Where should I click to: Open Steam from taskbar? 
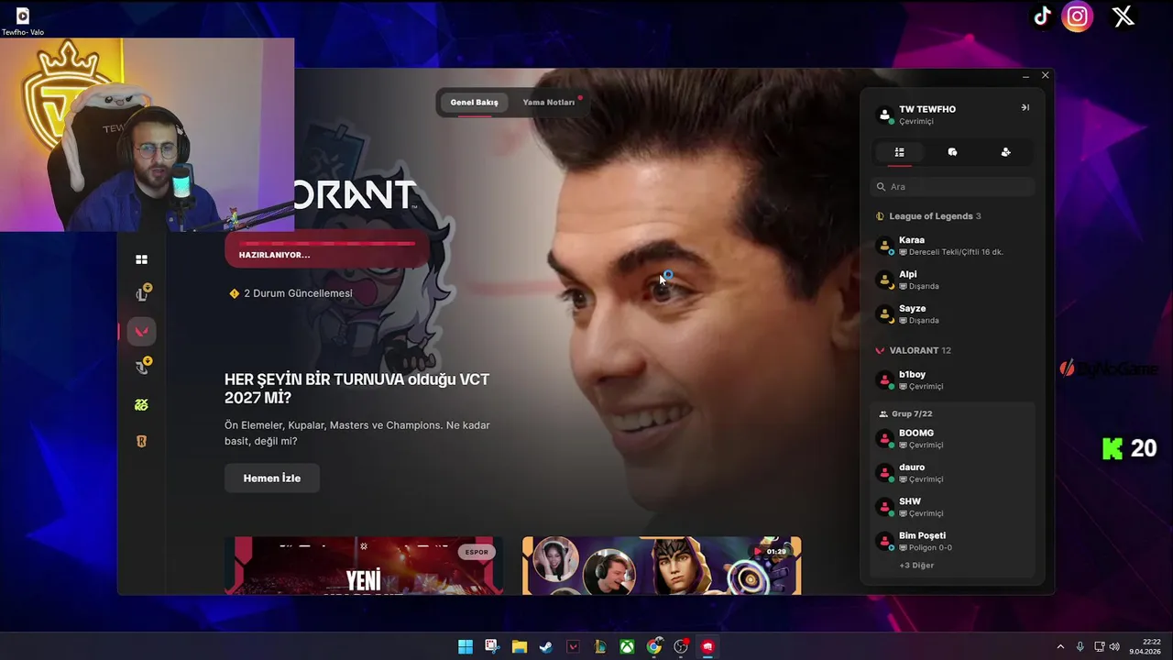546,646
